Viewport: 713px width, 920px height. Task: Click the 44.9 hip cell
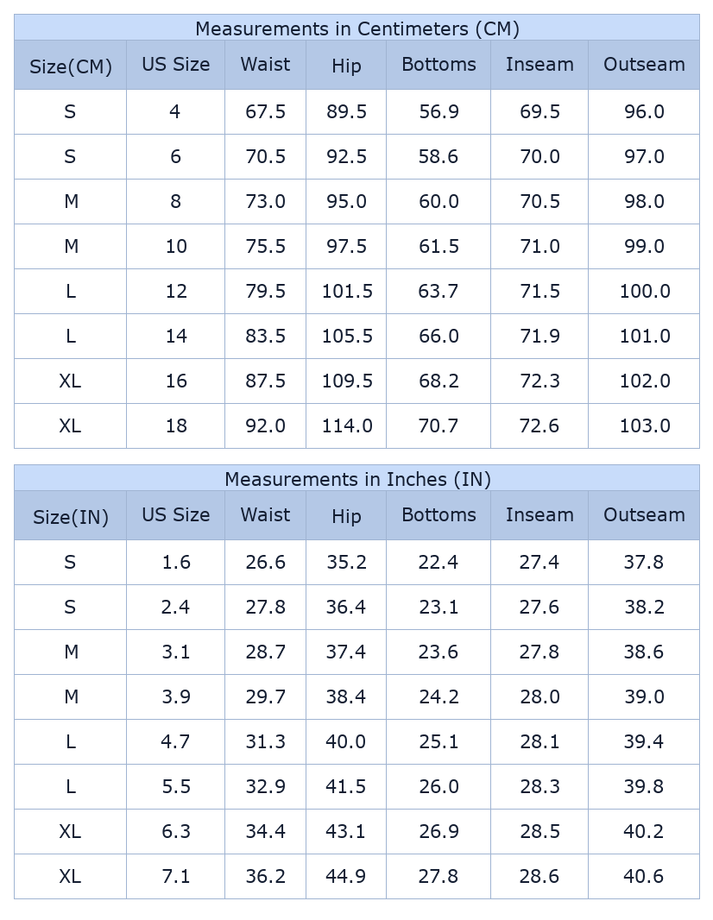pos(346,877)
